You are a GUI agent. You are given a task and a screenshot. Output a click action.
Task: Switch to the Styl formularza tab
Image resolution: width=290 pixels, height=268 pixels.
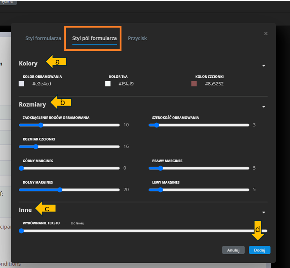[x=43, y=38]
